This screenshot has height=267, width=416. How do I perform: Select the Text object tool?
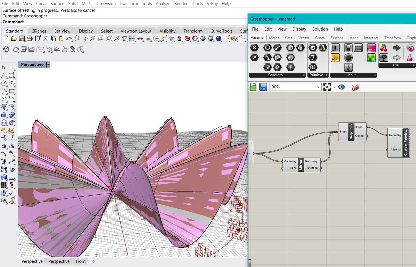[4, 162]
